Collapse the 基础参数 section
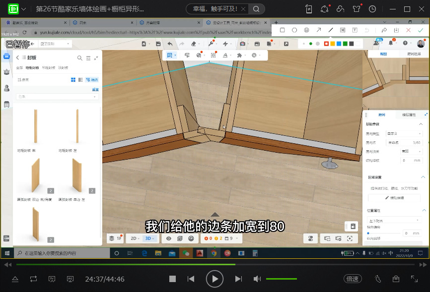 click(x=421, y=124)
